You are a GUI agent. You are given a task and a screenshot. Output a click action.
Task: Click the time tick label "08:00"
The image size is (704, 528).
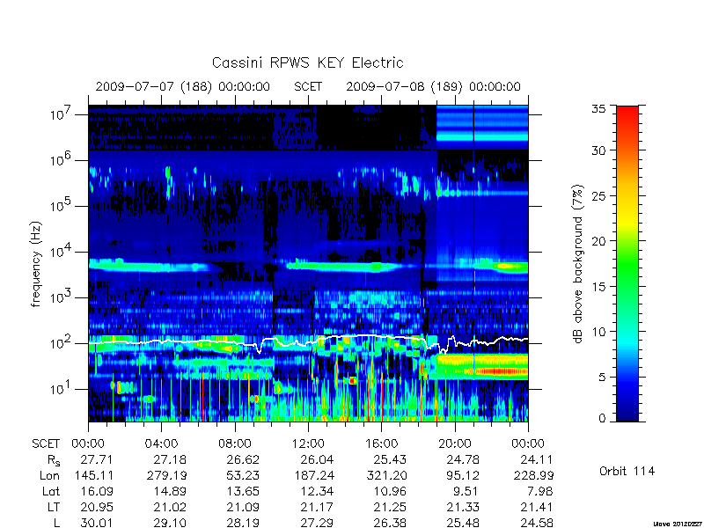[235, 444]
